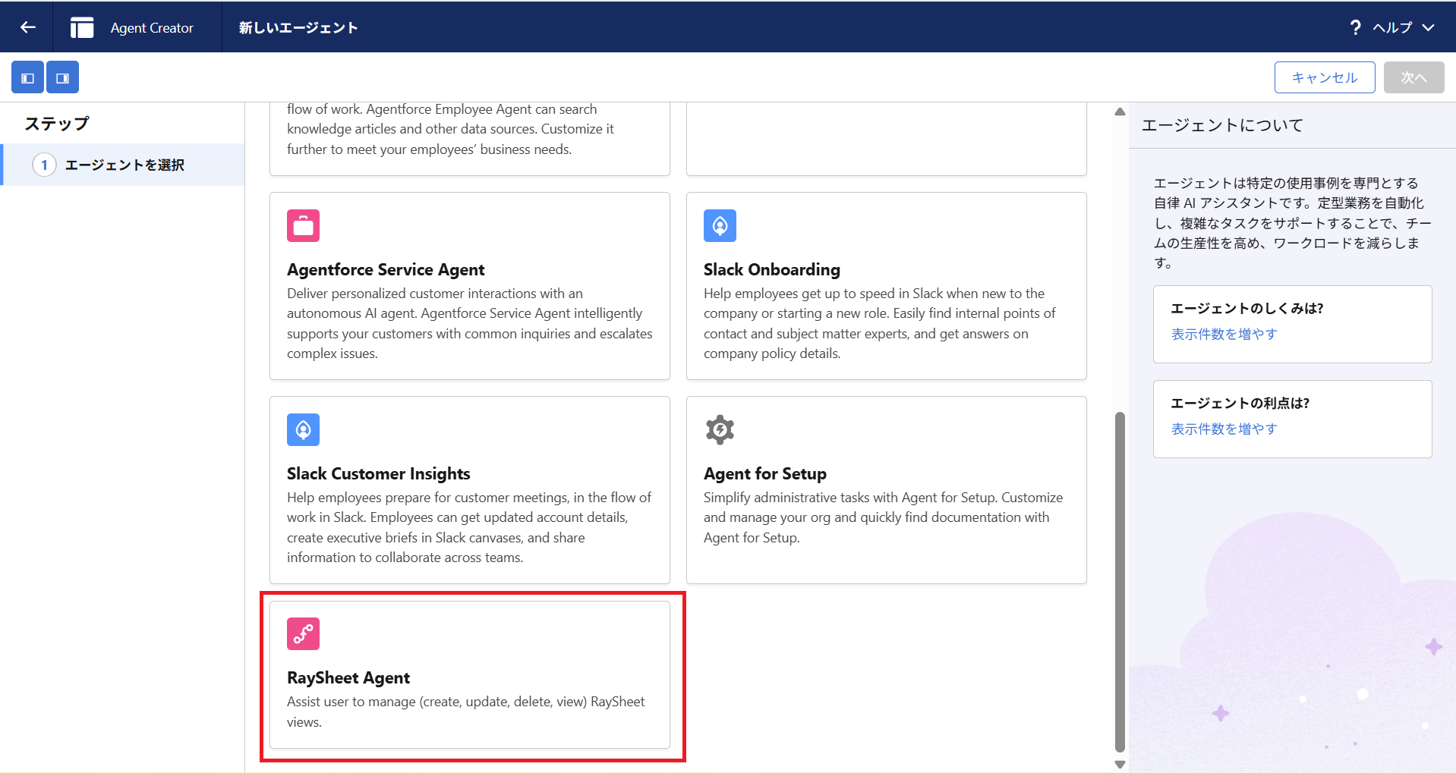
Task: Click the 次へ button
Action: [1413, 77]
